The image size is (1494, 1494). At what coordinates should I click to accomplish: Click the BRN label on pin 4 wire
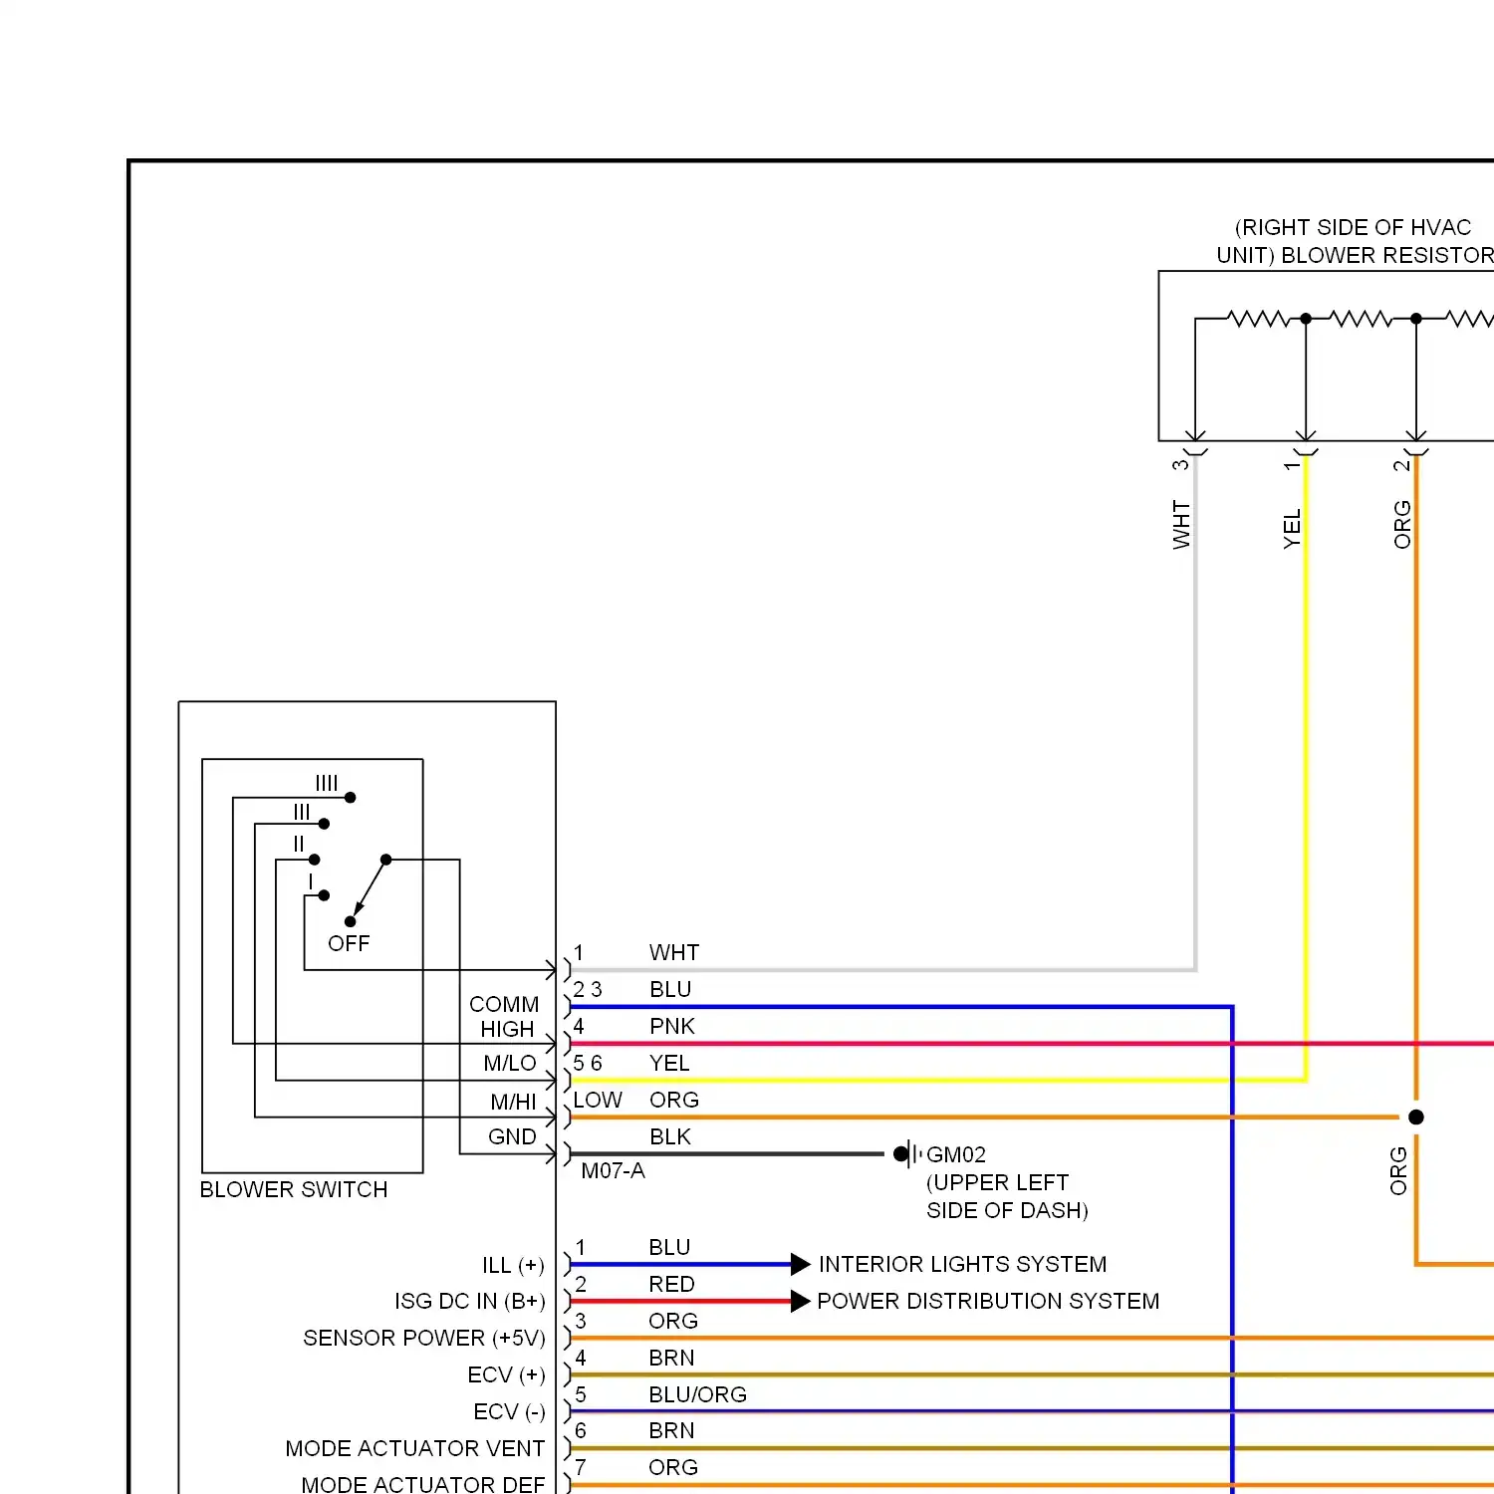pos(671,1358)
